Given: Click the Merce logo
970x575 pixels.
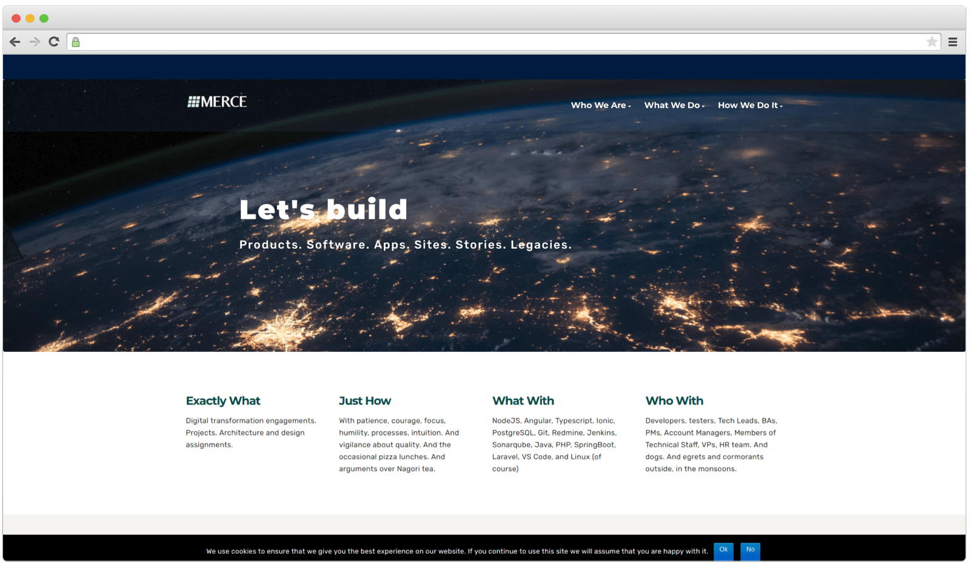Looking at the screenshot, I should click(x=217, y=101).
